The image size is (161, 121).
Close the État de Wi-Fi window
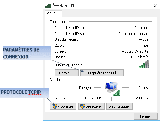[x=155, y=6]
